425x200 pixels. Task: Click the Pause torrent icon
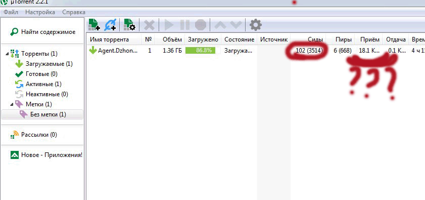[x=185, y=25]
